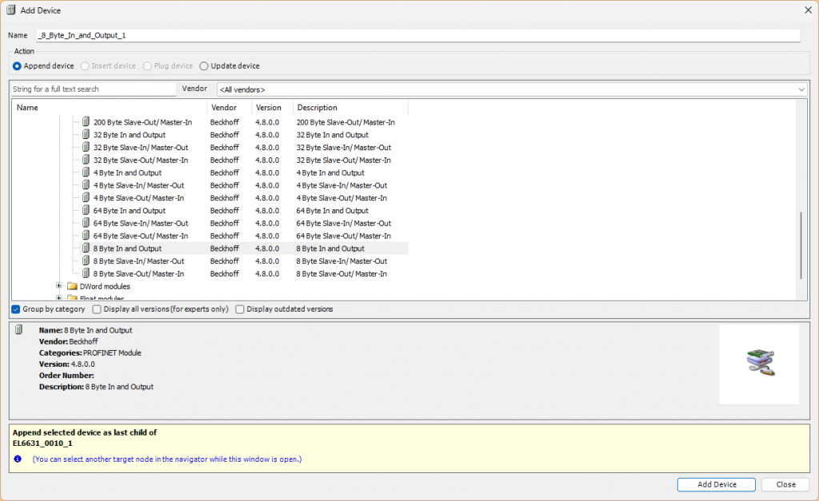Click the icon beside 4 Byte In and Output
This screenshot has width=819, height=501.
[86, 173]
